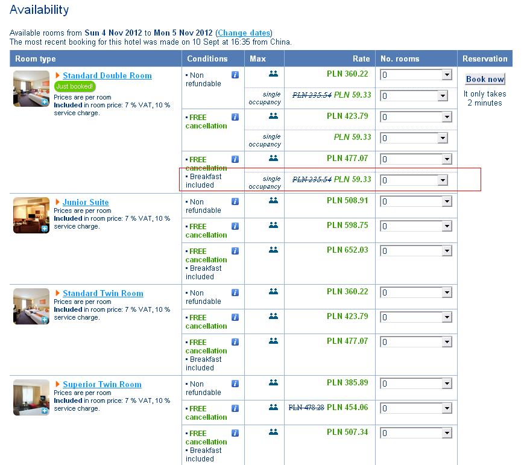Click info icon for Standard Twin Non refundable

[235, 293]
